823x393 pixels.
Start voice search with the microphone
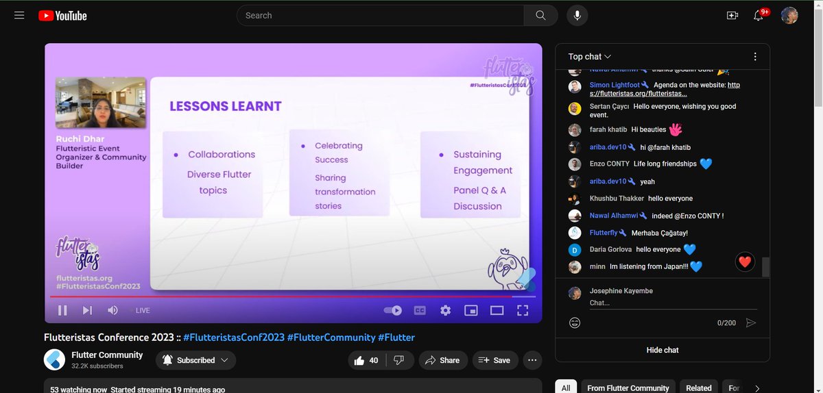577,15
